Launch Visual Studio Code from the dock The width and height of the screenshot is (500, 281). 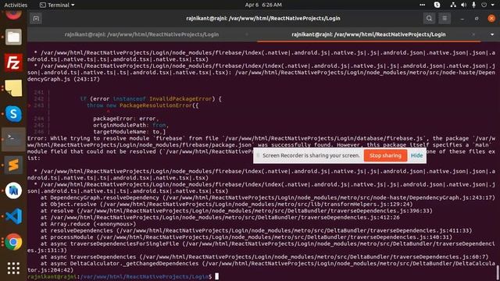click(13, 216)
